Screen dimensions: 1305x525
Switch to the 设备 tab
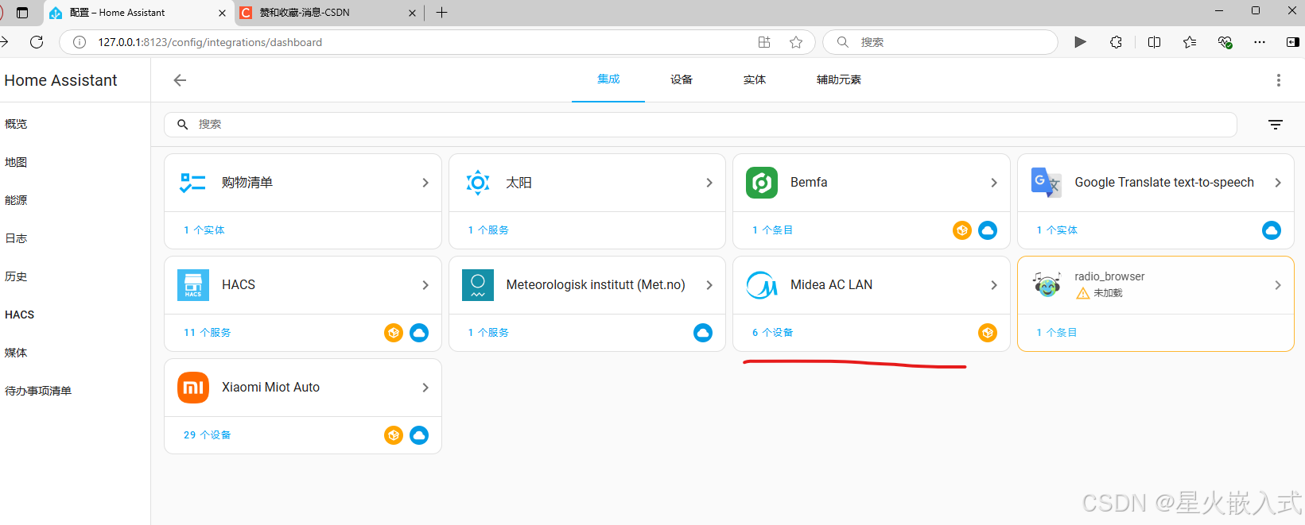[x=682, y=79]
